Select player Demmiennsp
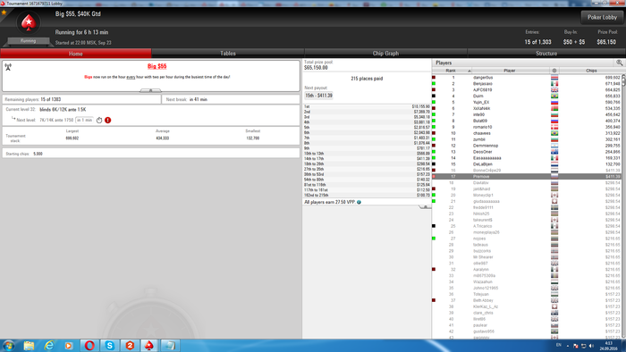The image size is (626, 352). pyautogui.click(x=527, y=146)
